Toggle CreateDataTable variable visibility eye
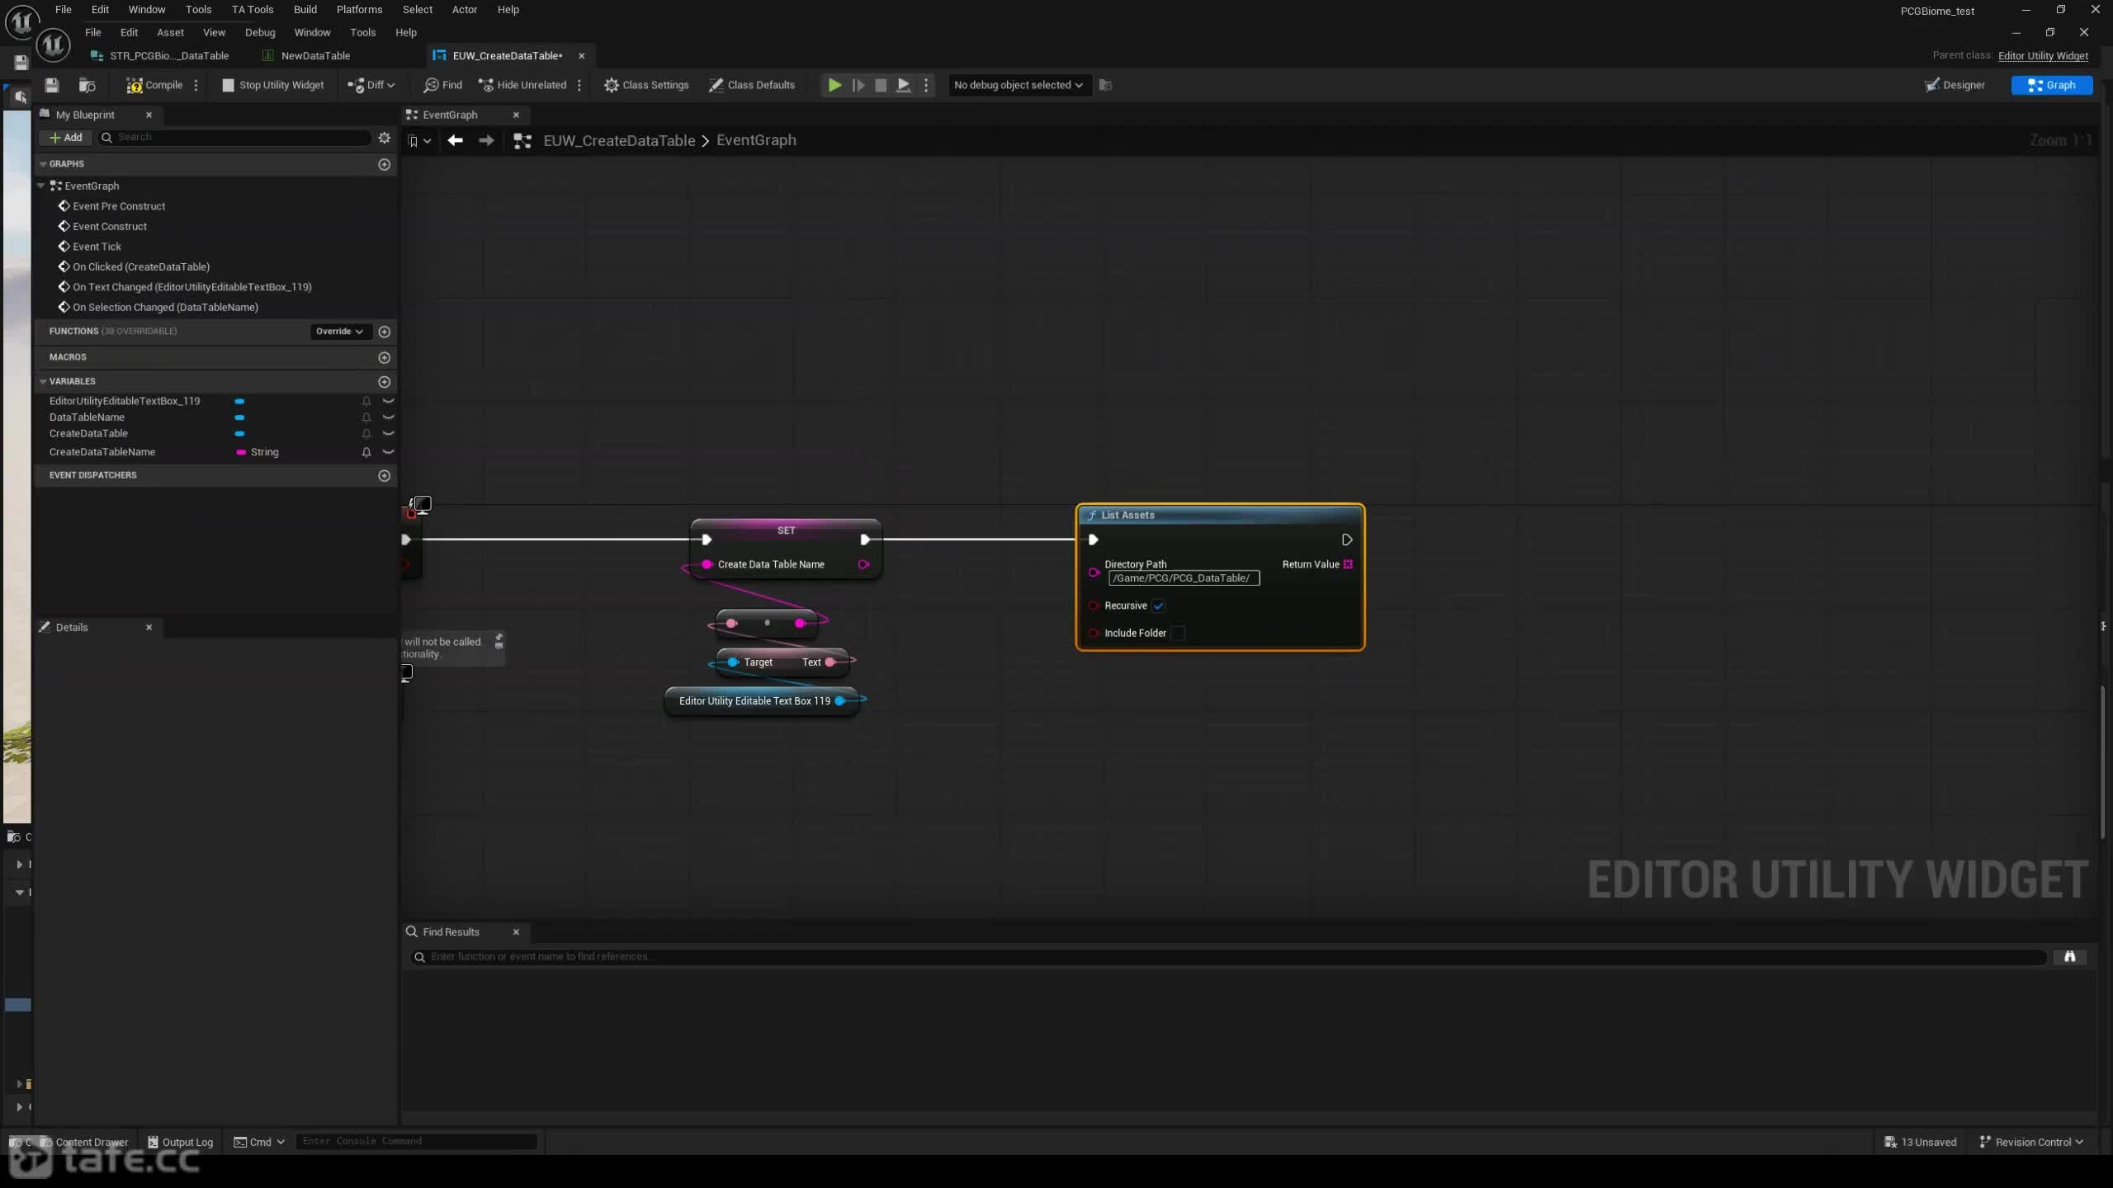Screen dimensions: 2113x1188 pyautogui.click(x=388, y=433)
